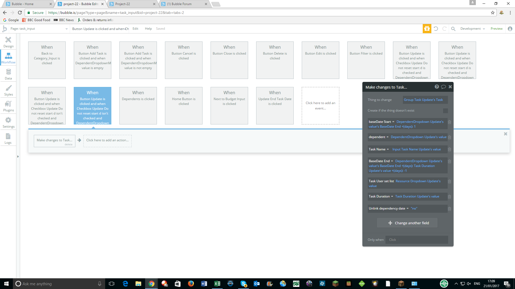The height and width of the screenshot is (289, 515).
Task: Click the Preview link
Action: (496, 29)
